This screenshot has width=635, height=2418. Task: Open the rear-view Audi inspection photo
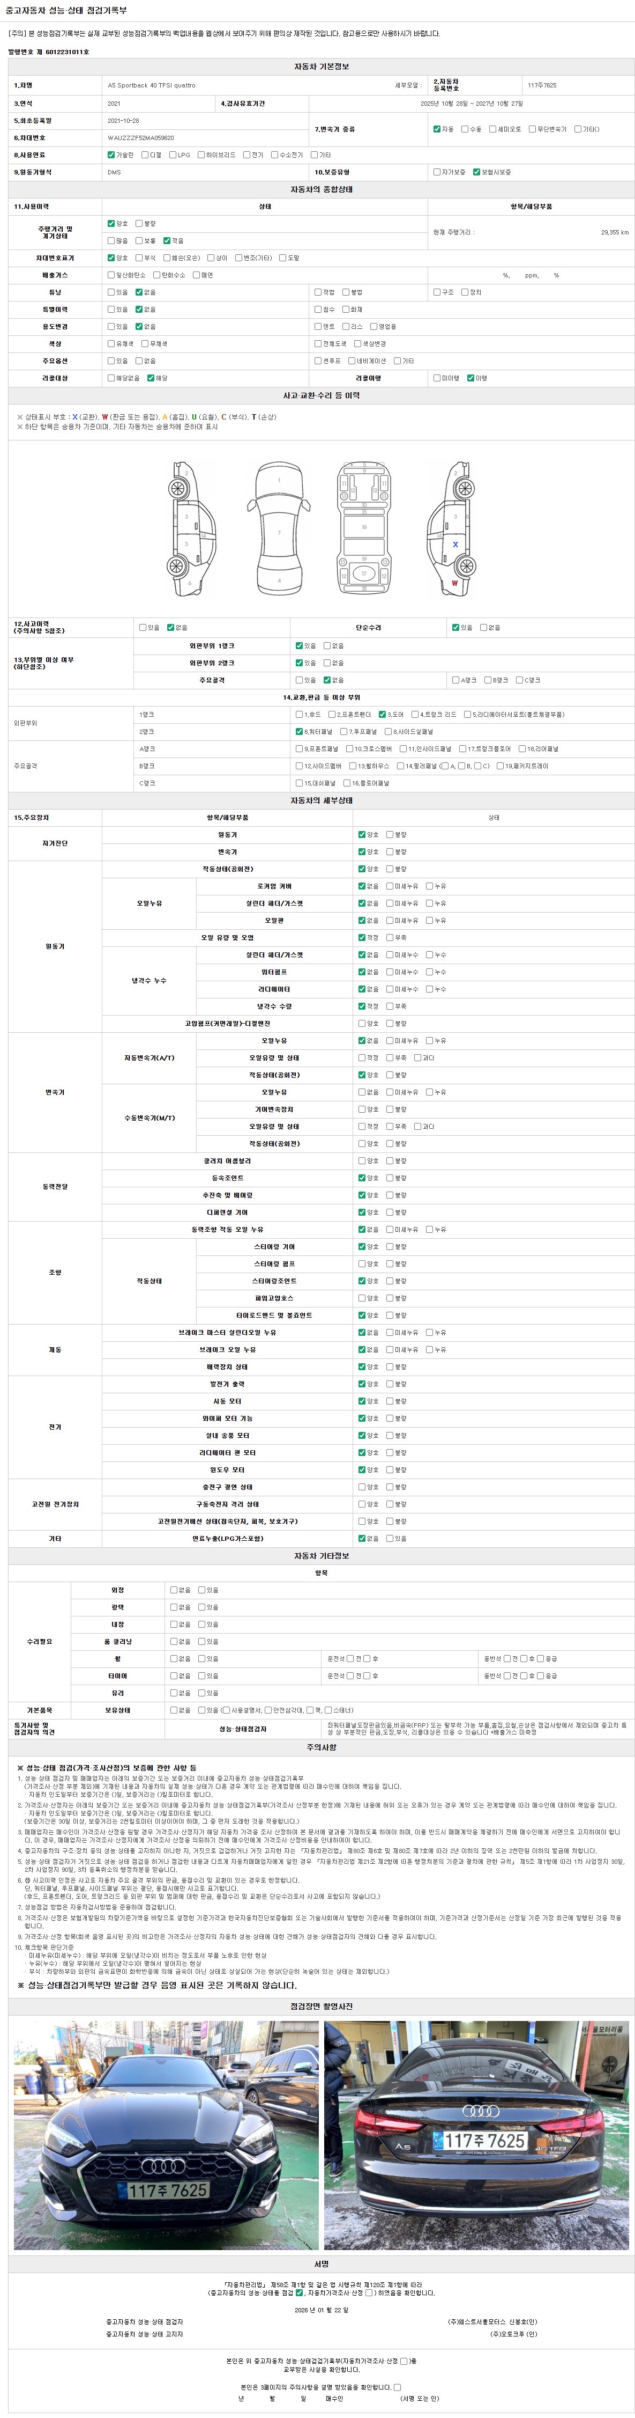(x=475, y=2136)
